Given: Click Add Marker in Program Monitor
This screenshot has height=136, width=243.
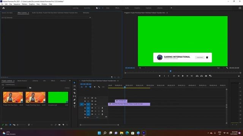Looking at the screenshot, I should click(x=159, y=76).
